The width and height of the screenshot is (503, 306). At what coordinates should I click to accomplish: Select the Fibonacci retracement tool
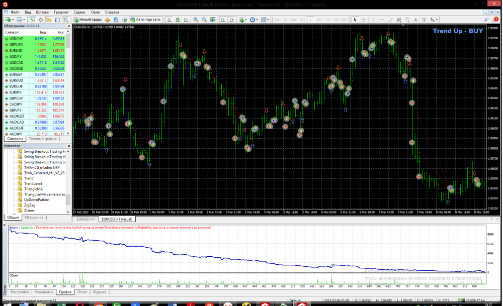point(407,20)
